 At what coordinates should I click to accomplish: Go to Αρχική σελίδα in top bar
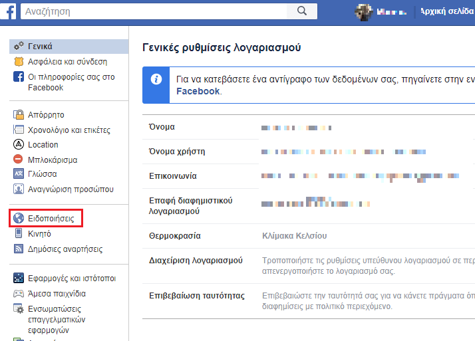point(447,11)
